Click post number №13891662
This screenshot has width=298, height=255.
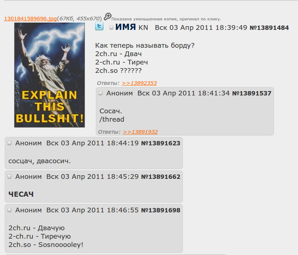click(161, 177)
